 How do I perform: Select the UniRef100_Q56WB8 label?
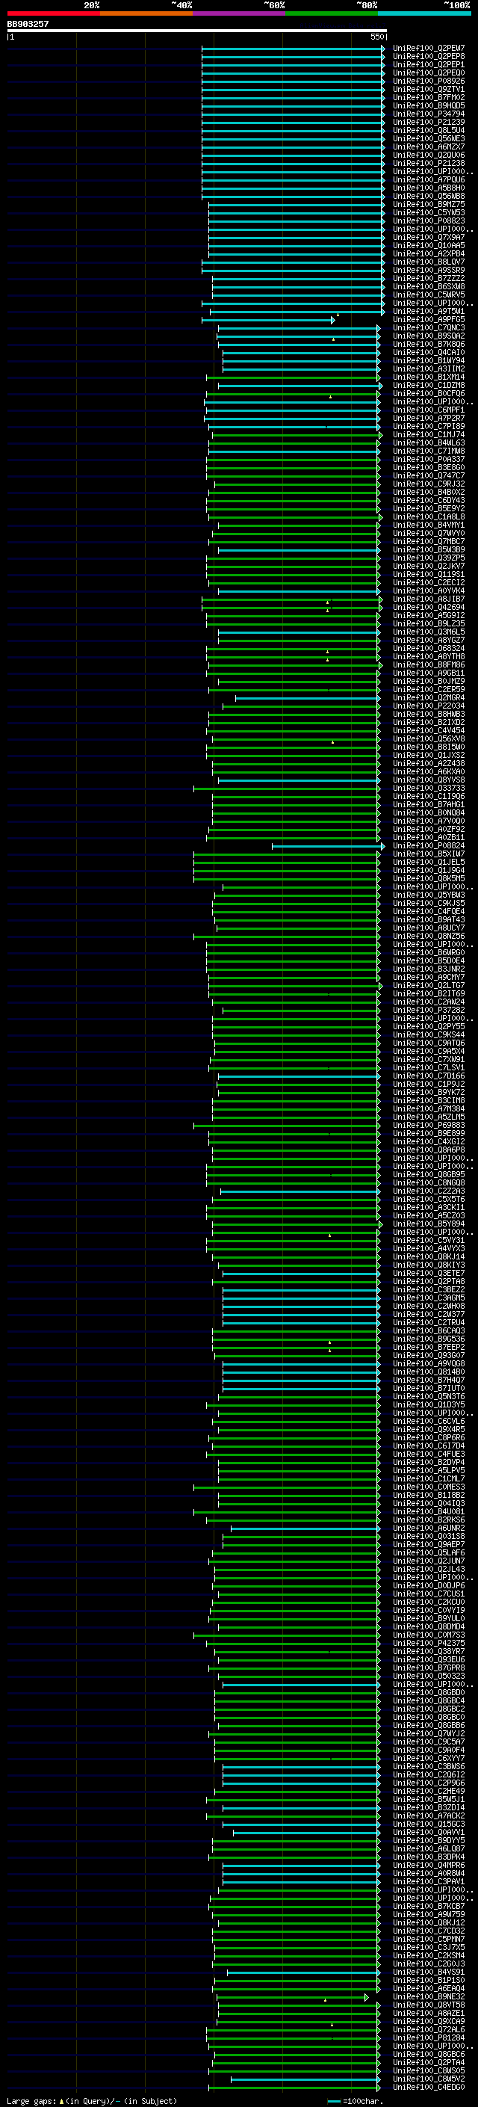(x=428, y=197)
